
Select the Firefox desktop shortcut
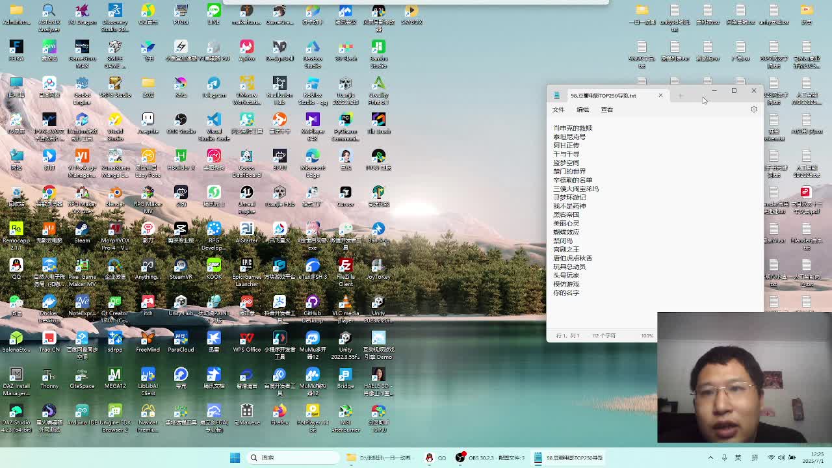[279, 415]
